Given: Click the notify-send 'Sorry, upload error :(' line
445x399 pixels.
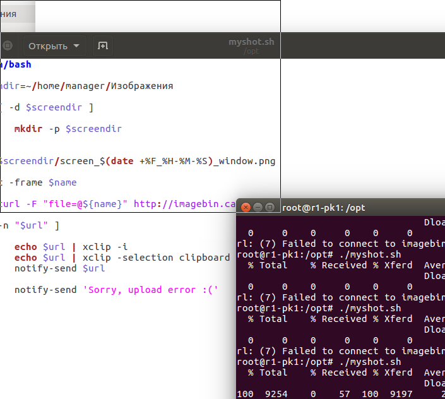Looking at the screenshot, I should [x=116, y=290].
